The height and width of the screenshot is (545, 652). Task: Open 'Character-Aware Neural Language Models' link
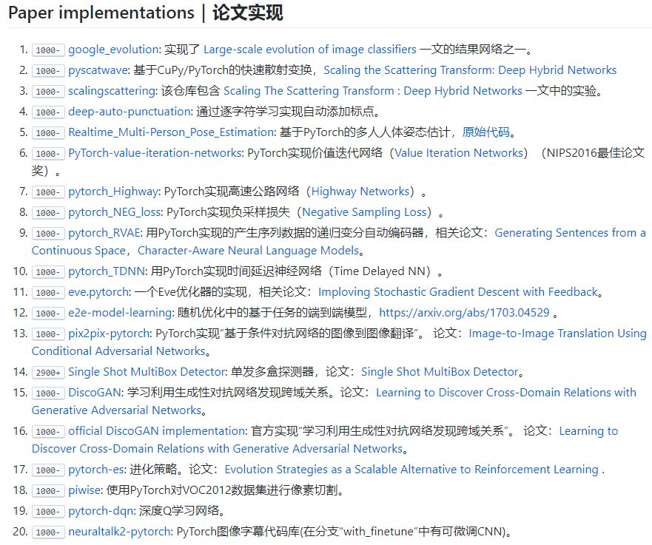(x=248, y=251)
